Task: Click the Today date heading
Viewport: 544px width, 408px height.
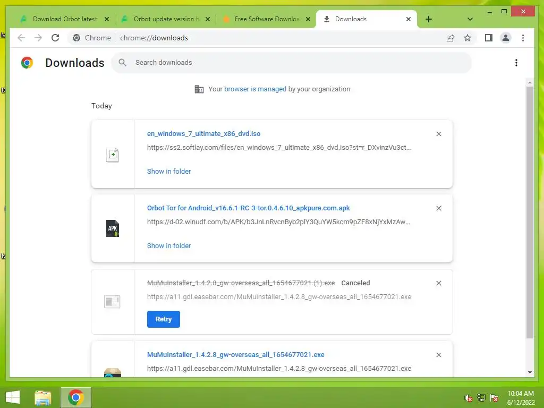Action: [x=101, y=106]
